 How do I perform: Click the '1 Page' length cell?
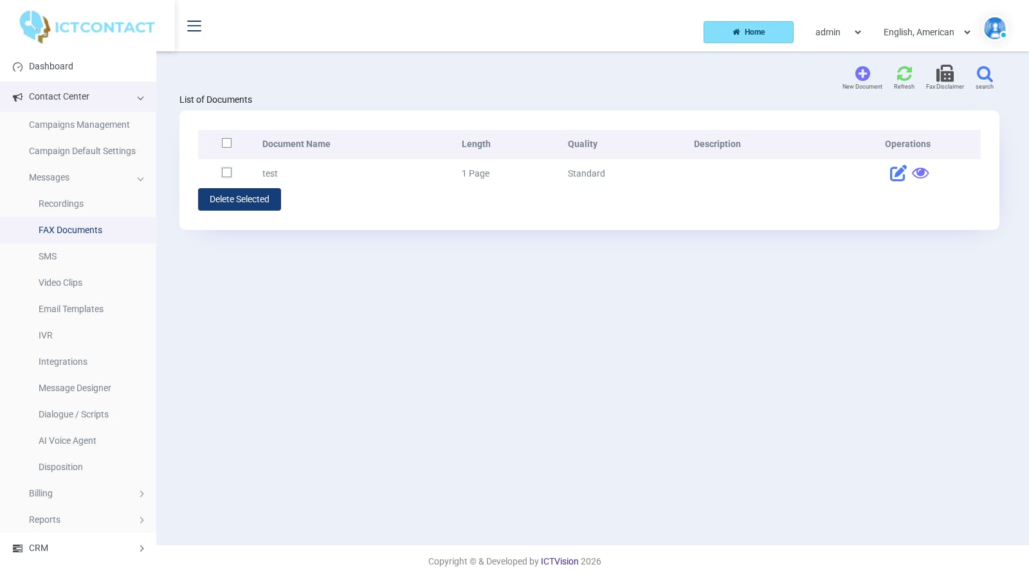(475, 173)
